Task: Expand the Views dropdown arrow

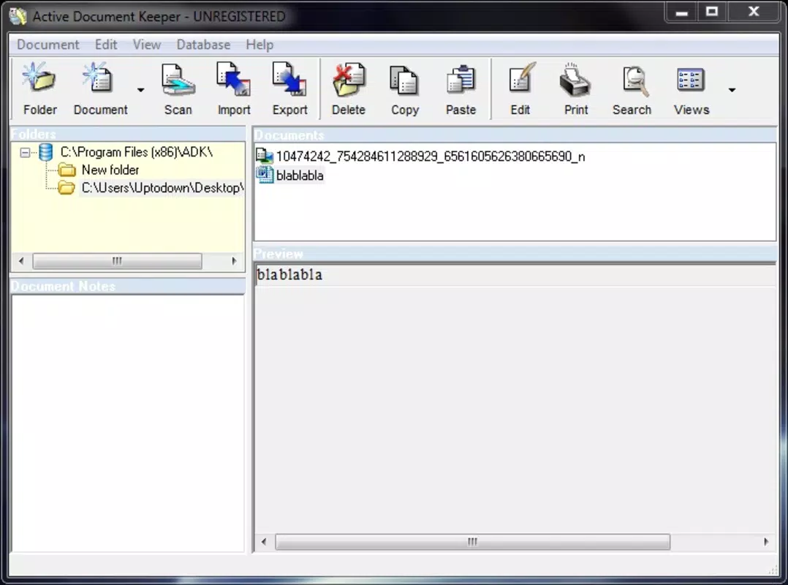Action: tap(732, 90)
